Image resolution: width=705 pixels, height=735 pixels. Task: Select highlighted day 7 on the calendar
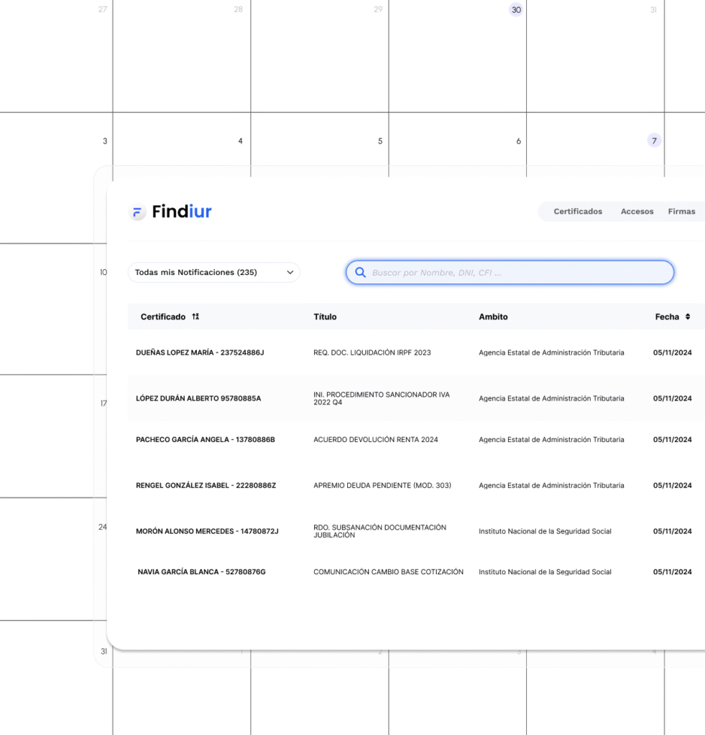coord(654,141)
